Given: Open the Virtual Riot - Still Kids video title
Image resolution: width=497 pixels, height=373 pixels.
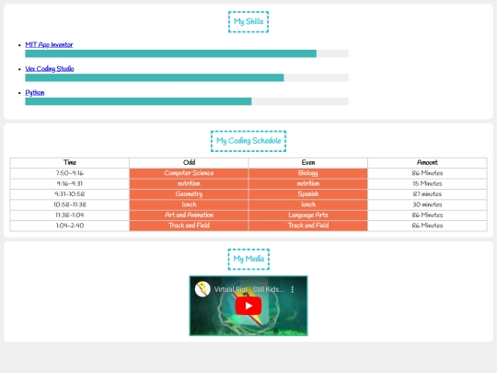Looking at the screenshot, I should click(248, 289).
